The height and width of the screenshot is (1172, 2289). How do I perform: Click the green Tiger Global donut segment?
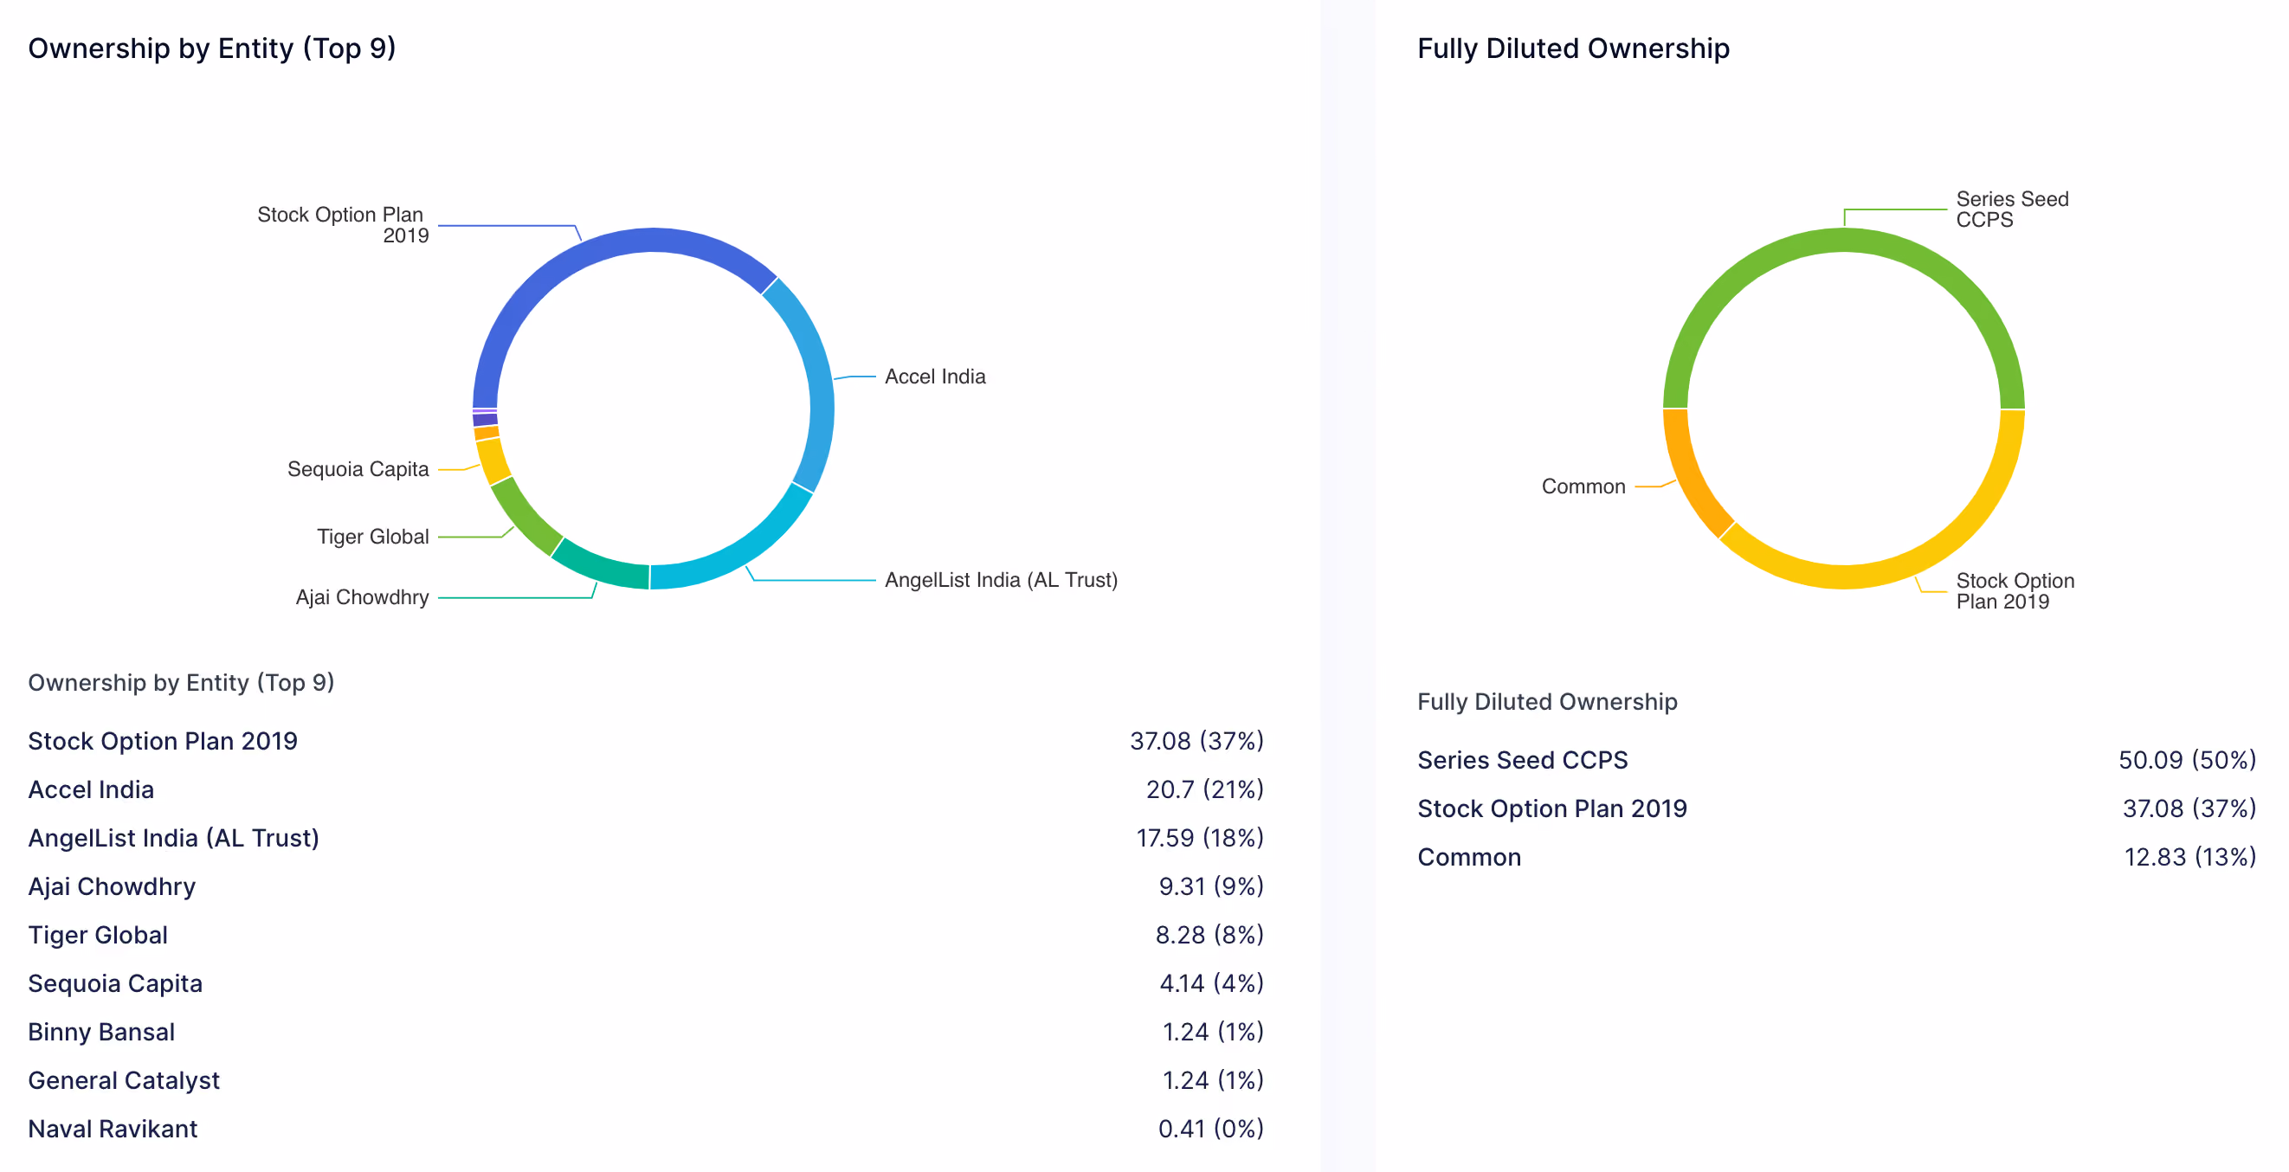(x=524, y=516)
